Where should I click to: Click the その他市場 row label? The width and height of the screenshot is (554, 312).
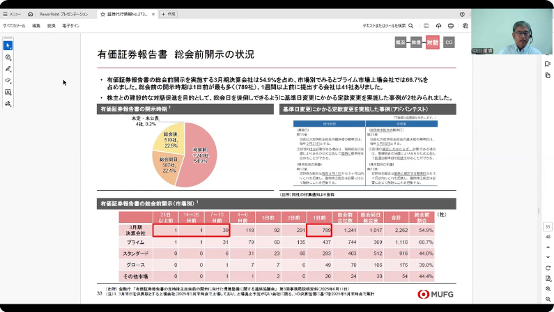(136, 276)
